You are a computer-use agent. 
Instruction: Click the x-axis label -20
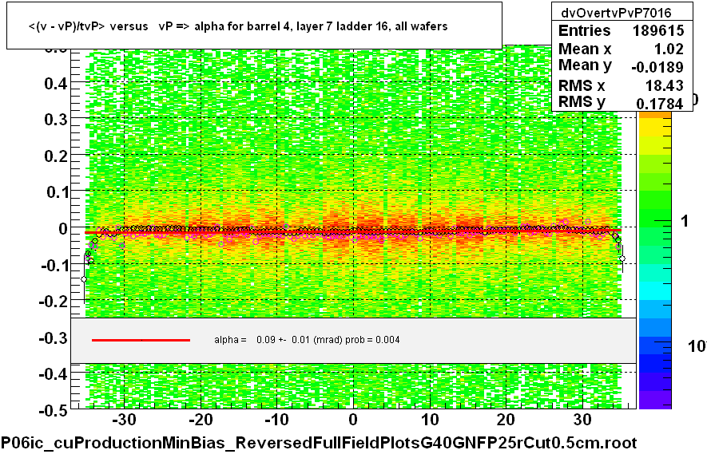[201, 420]
